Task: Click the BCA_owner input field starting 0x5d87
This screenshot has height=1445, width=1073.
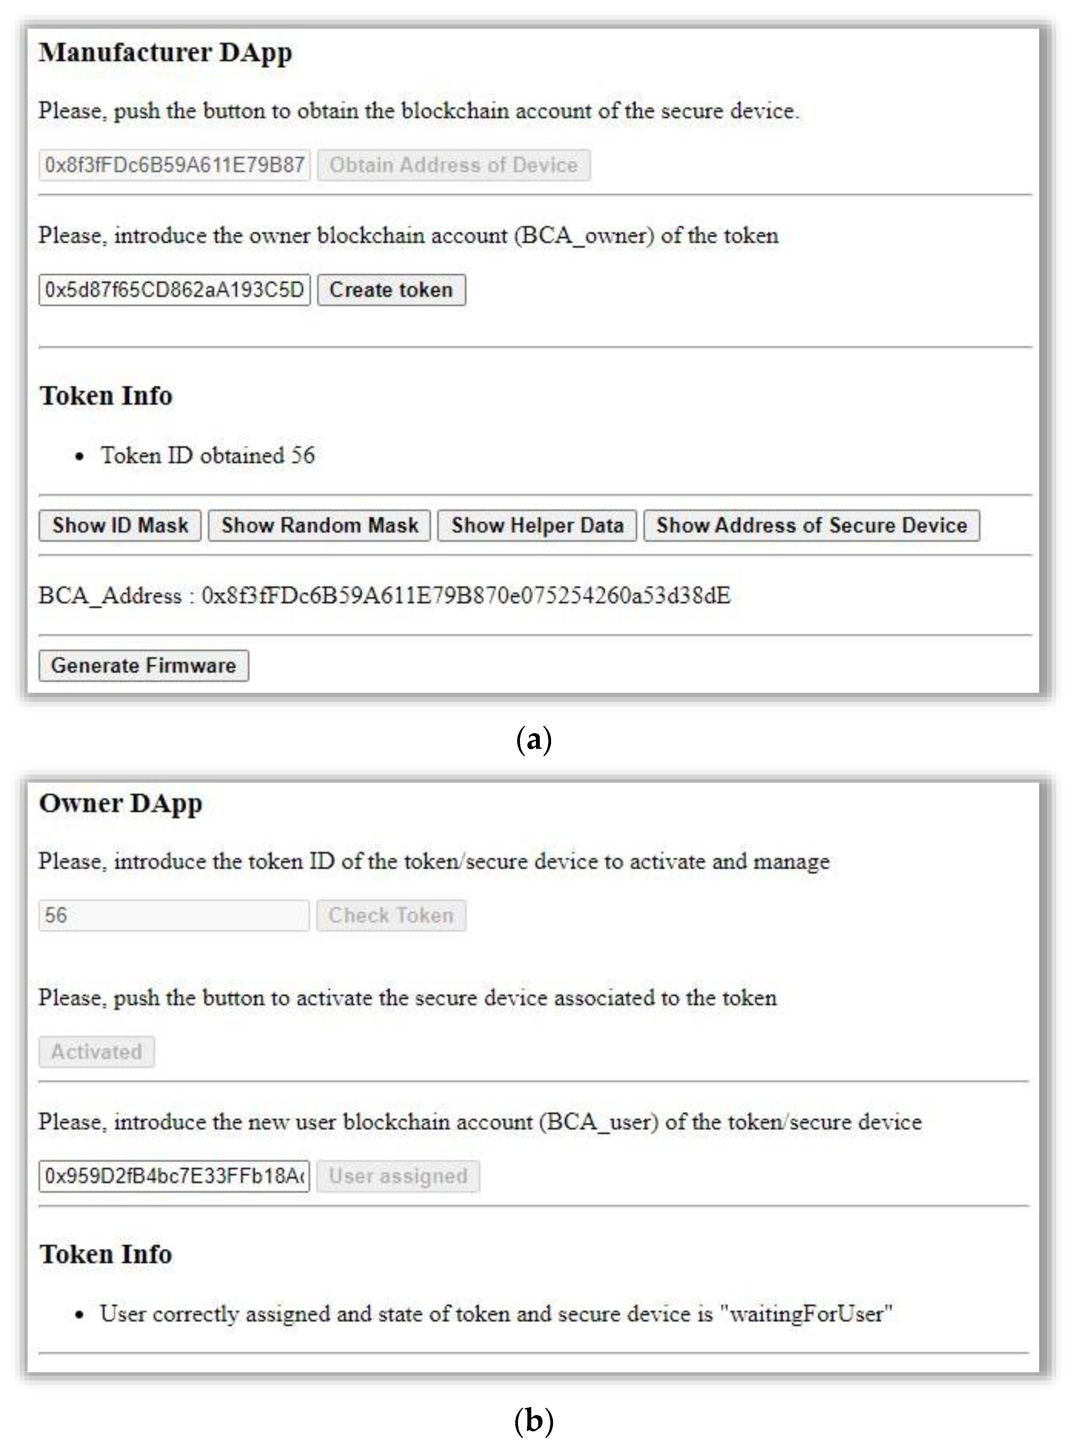Action: click(x=174, y=290)
